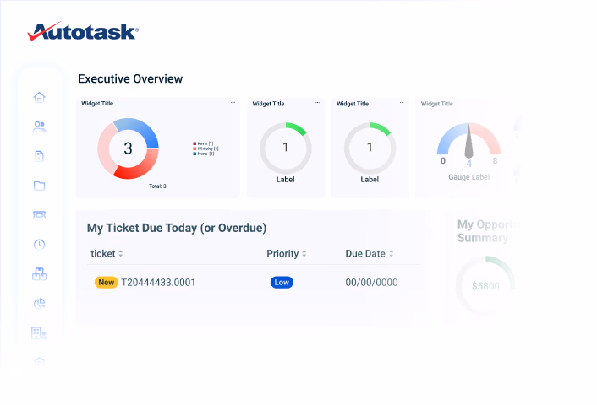
Task: Click the Priority column header label
Action: point(282,253)
